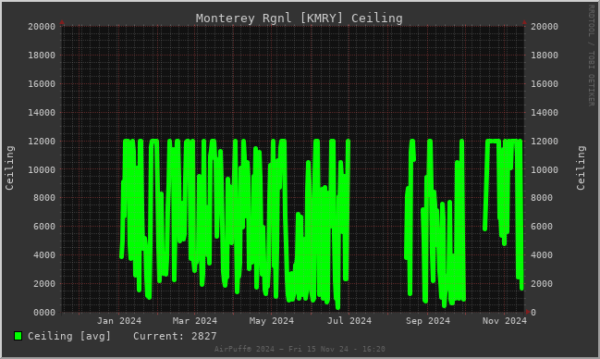
Task: Click the 'Nov 2024' x-axis label
Action: click(x=505, y=321)
